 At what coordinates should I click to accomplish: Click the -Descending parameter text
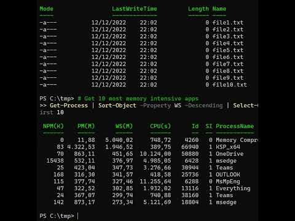point(203,106)
